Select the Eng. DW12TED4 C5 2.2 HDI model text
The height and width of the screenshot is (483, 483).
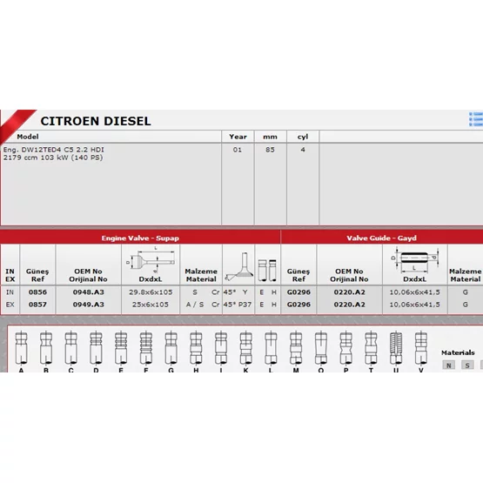point(54,150)
